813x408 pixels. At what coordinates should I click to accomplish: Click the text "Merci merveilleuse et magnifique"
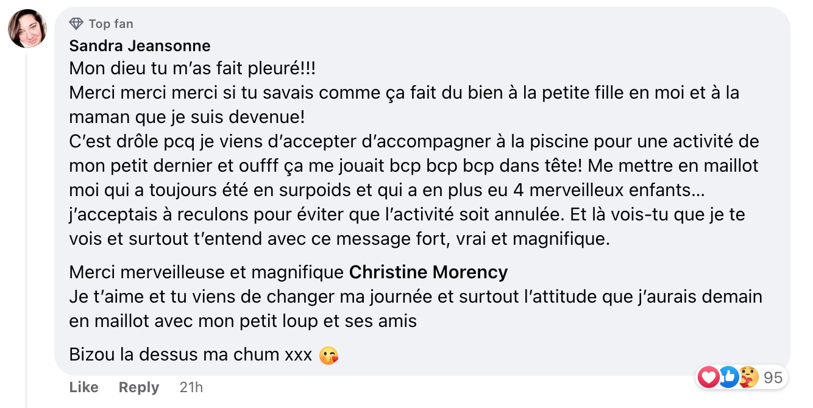coord(207,272)
